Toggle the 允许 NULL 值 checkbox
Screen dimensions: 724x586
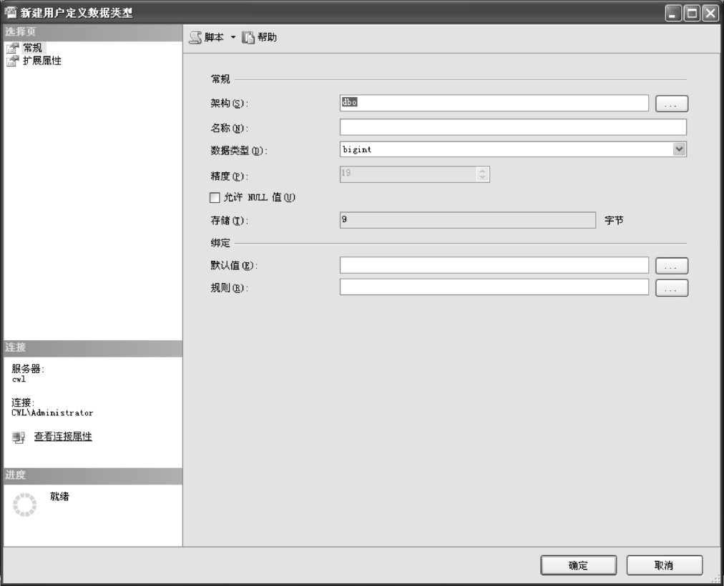[215, 198]
